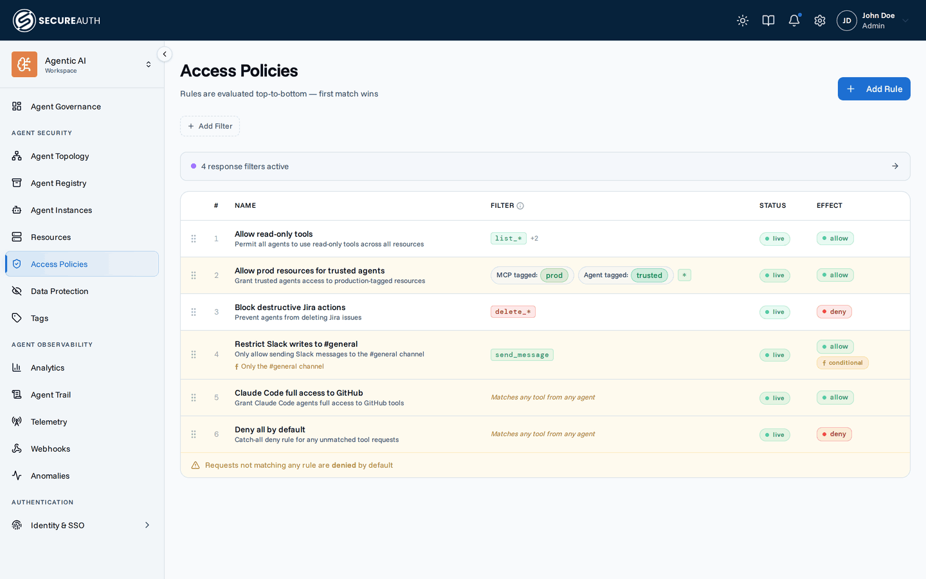Click the SecureAuth logo
Image resolution: width=926 pixels, height=579 pixels.
coord(57,21)
